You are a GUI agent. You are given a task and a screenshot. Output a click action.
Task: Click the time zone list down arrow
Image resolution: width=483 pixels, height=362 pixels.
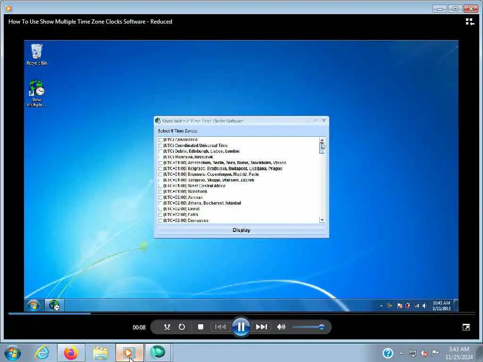pyautogui.click(x=322, y=220)
